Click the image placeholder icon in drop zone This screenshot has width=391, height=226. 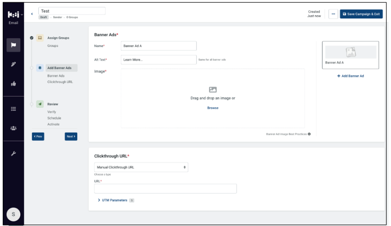[213, 89]
